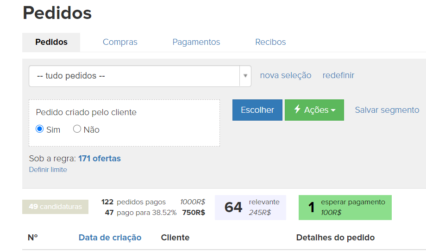Open the '171 ofertas' link

(99, 159)
